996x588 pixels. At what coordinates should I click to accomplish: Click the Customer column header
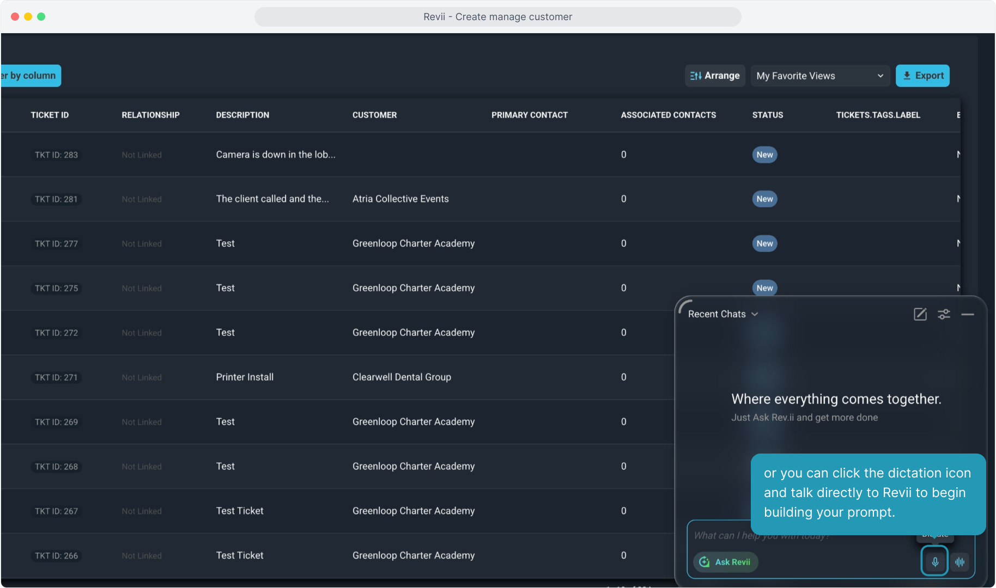(374, 115)
